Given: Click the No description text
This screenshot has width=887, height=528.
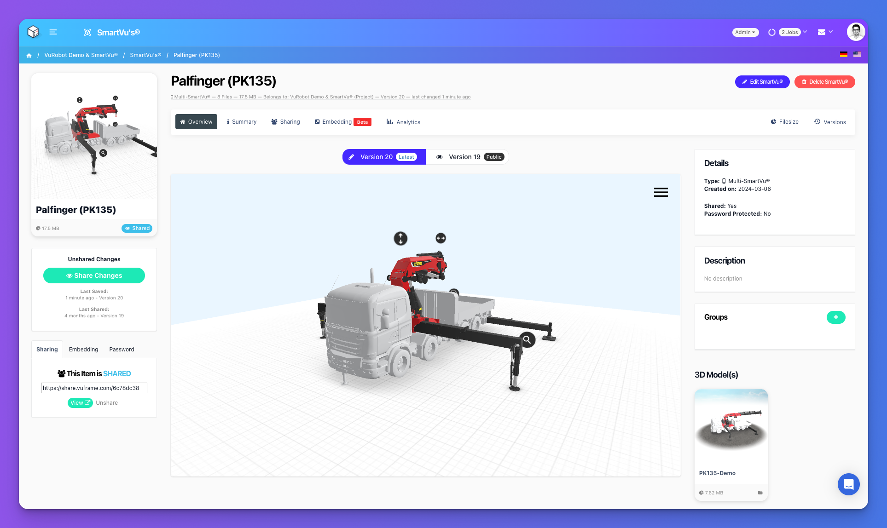Looking at the screenshot, I should coord(723,279).
